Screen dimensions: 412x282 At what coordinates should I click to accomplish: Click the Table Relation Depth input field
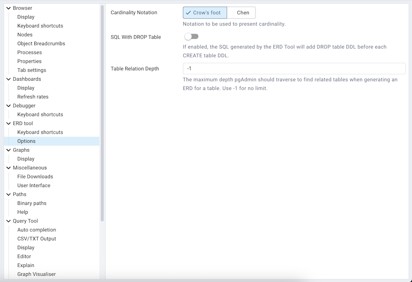pyautogui.click(x=294, y=69)
